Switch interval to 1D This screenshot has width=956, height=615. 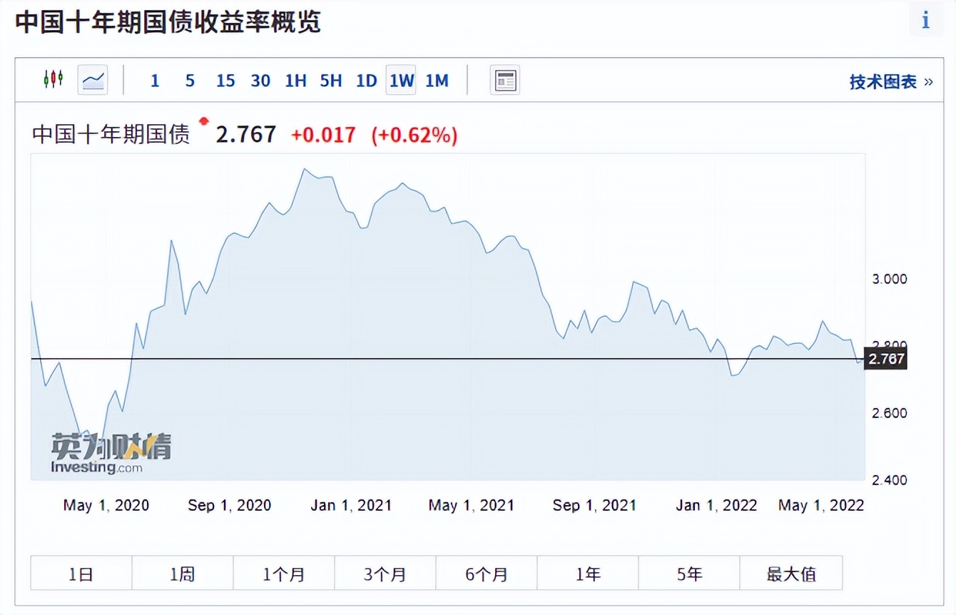(x=365, y=81)
